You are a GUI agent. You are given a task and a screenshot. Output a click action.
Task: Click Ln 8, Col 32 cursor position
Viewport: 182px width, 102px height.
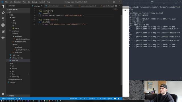(x=83, y=99)
